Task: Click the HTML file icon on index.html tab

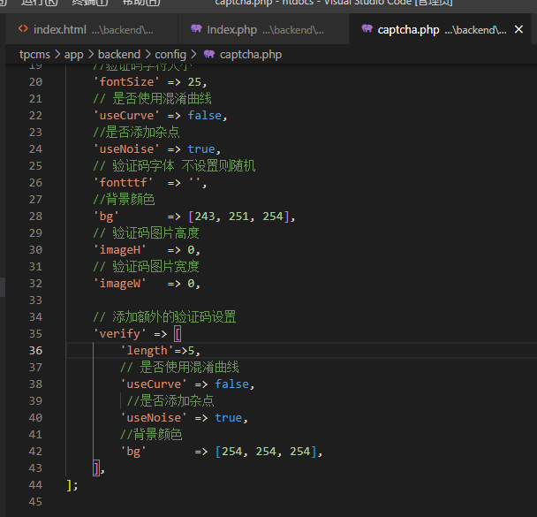Action: (x=23, y=29)
